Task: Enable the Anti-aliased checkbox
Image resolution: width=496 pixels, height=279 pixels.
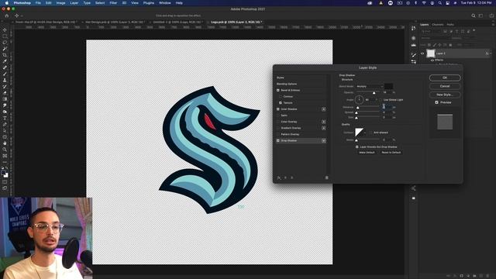Action: (x=370, y=133)
